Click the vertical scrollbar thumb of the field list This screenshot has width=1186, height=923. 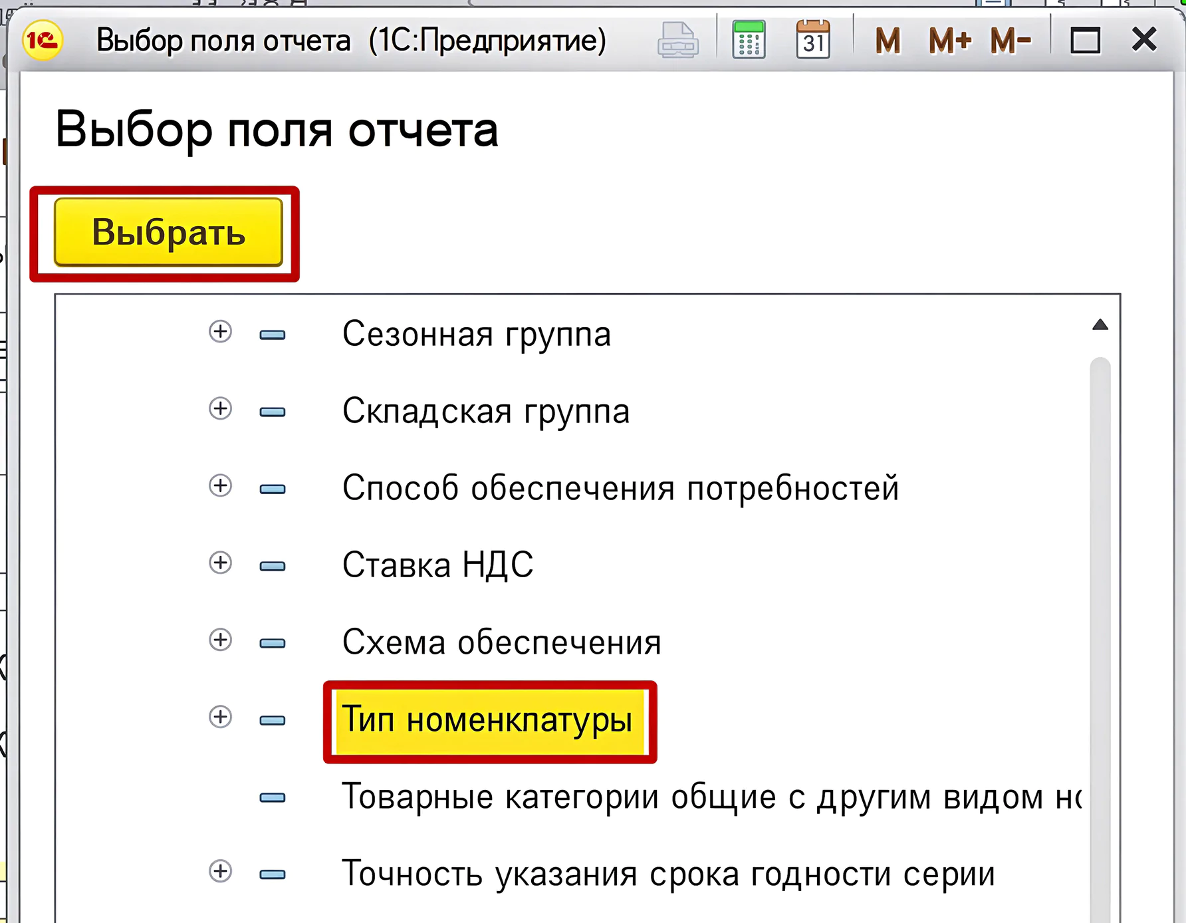pos(1100,640)
